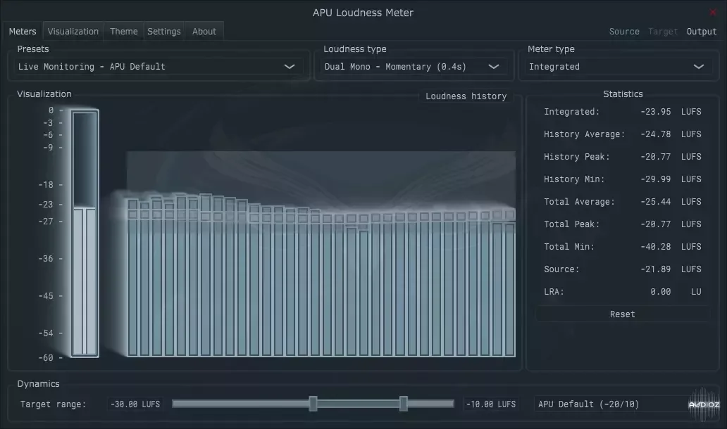
Task: Expand the Presets dropdown chevron
Action: tap(290, 67)
